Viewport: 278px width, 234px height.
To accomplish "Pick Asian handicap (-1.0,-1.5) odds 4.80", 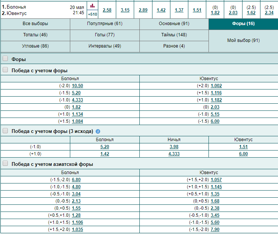I will 76,187.
